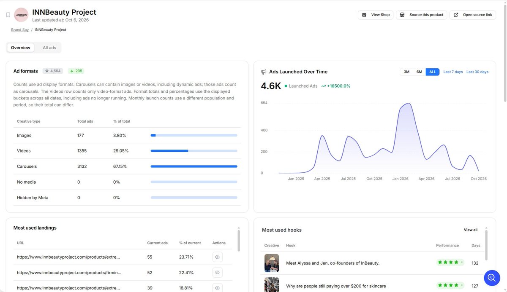
Task: Click the landing URL with 22.41% share
Action: (69, 273)
